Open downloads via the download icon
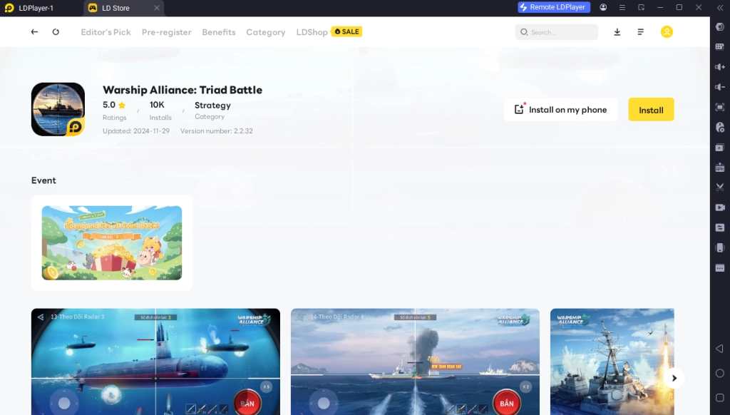This screenshot has width=730, height=415. click(617, 32)
